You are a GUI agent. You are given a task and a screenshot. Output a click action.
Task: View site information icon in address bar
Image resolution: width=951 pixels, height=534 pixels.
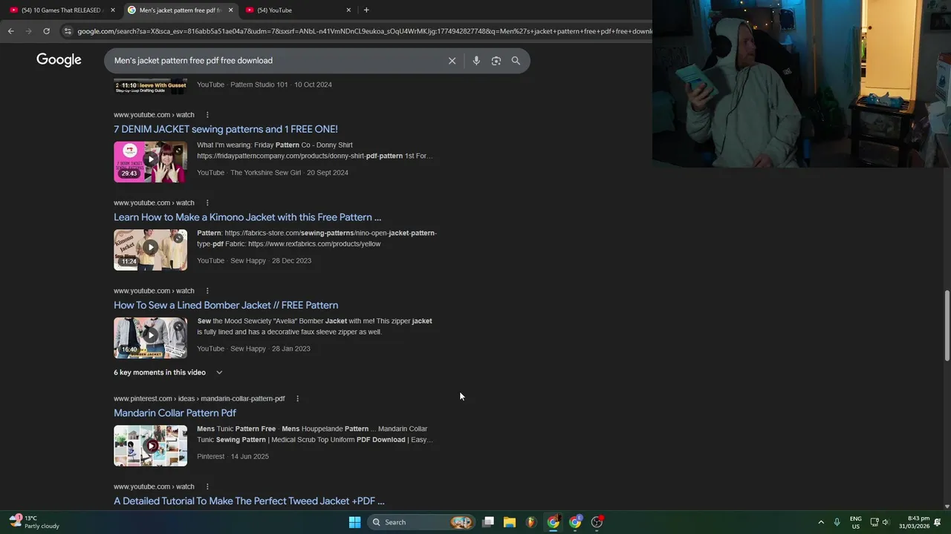(68, 31)
